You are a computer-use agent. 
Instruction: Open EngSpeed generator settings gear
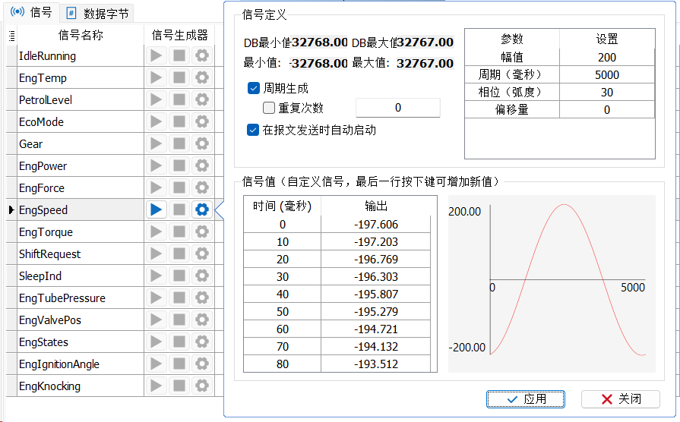click(x=202, y=209)
